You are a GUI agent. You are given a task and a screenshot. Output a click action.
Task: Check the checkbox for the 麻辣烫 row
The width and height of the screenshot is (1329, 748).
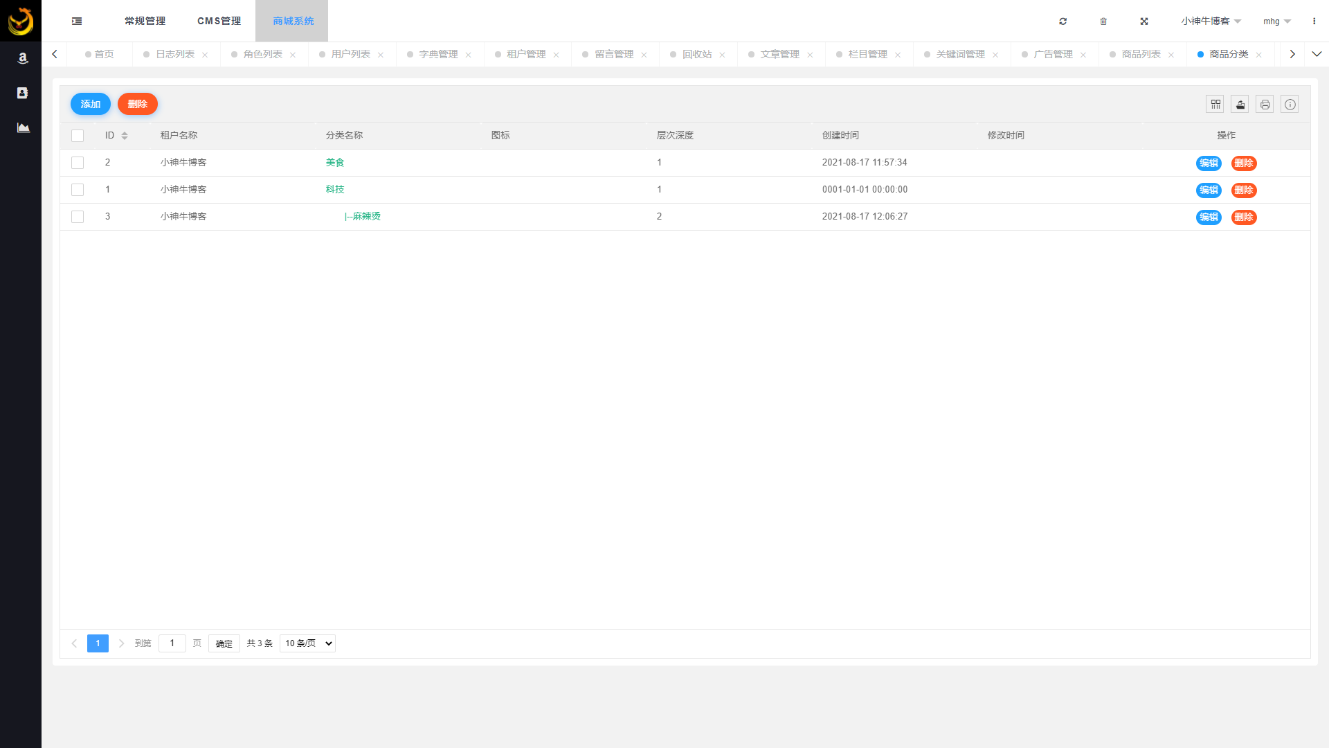(x=78, y=216)
